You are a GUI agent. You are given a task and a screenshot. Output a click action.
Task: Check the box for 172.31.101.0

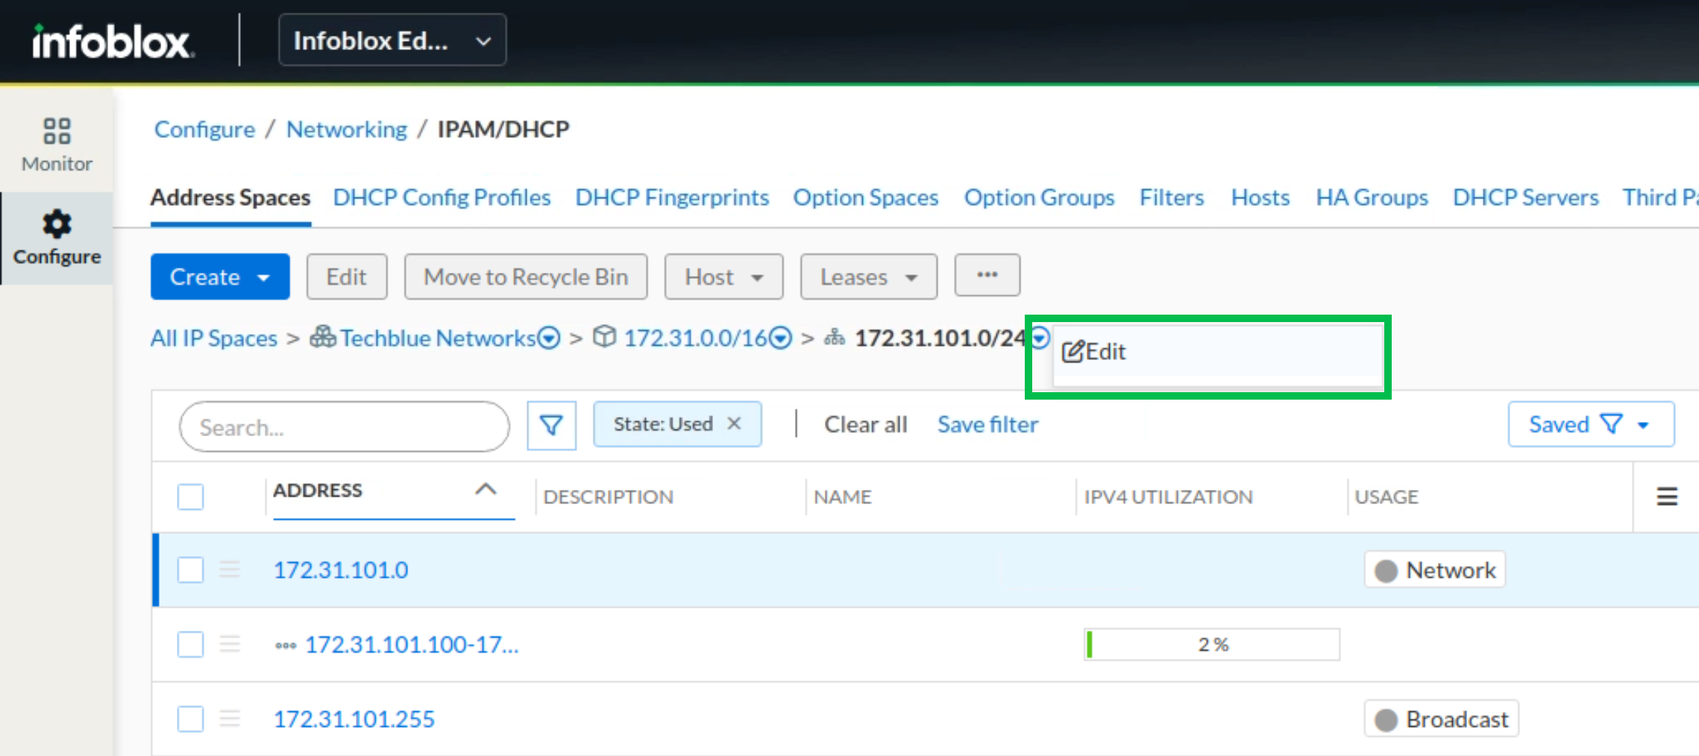point(191,570)
